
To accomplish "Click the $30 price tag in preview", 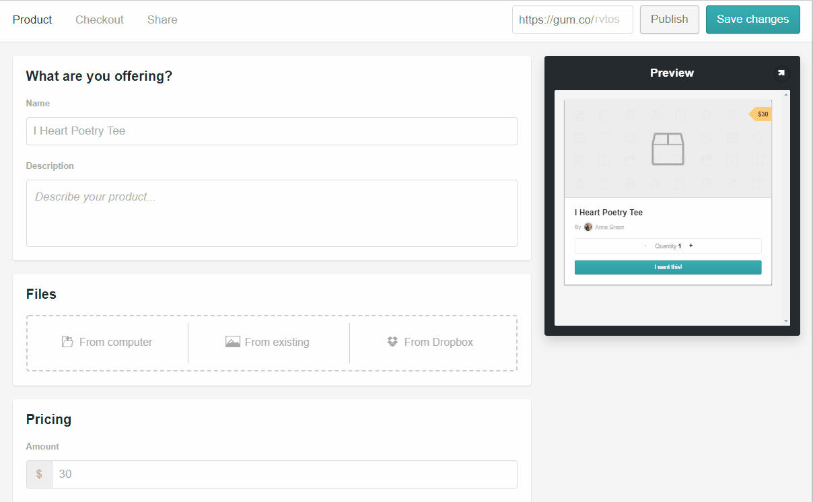I will [x=761, y=114].
